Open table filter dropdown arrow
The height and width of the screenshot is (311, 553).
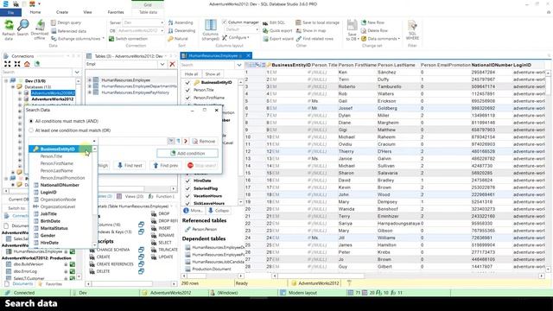point(162,64)
